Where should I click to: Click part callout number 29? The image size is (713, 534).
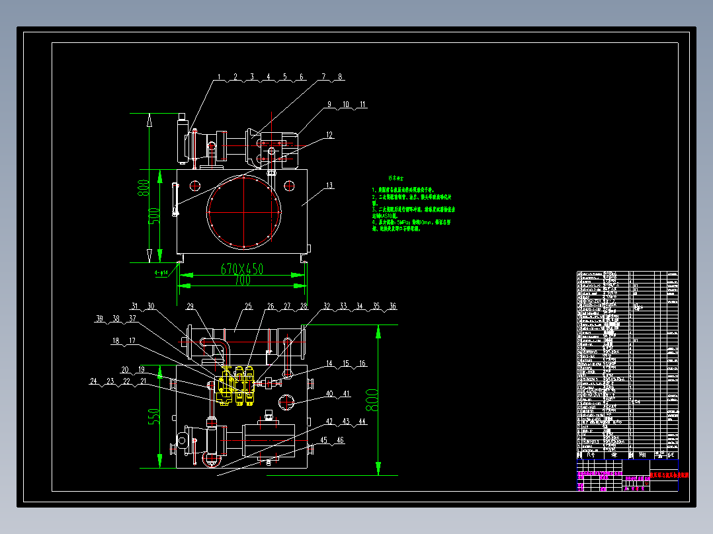pyautogui.click(x=190, y=306)
